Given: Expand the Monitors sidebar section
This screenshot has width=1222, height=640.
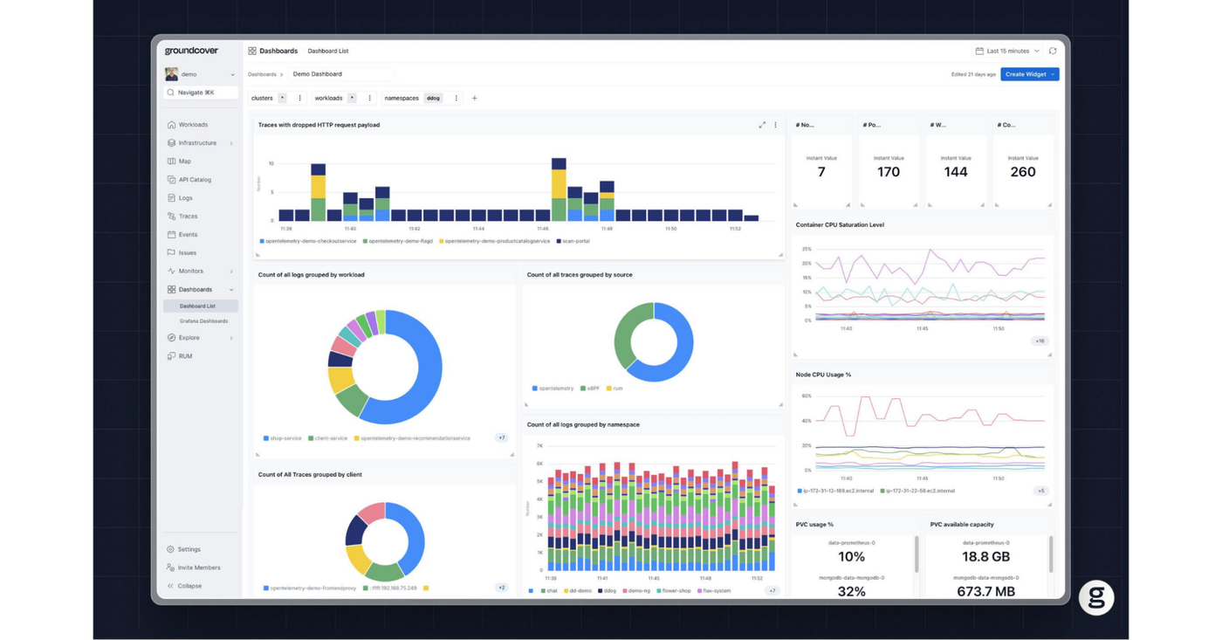Looking at the screenshot, I should point(231,272).
